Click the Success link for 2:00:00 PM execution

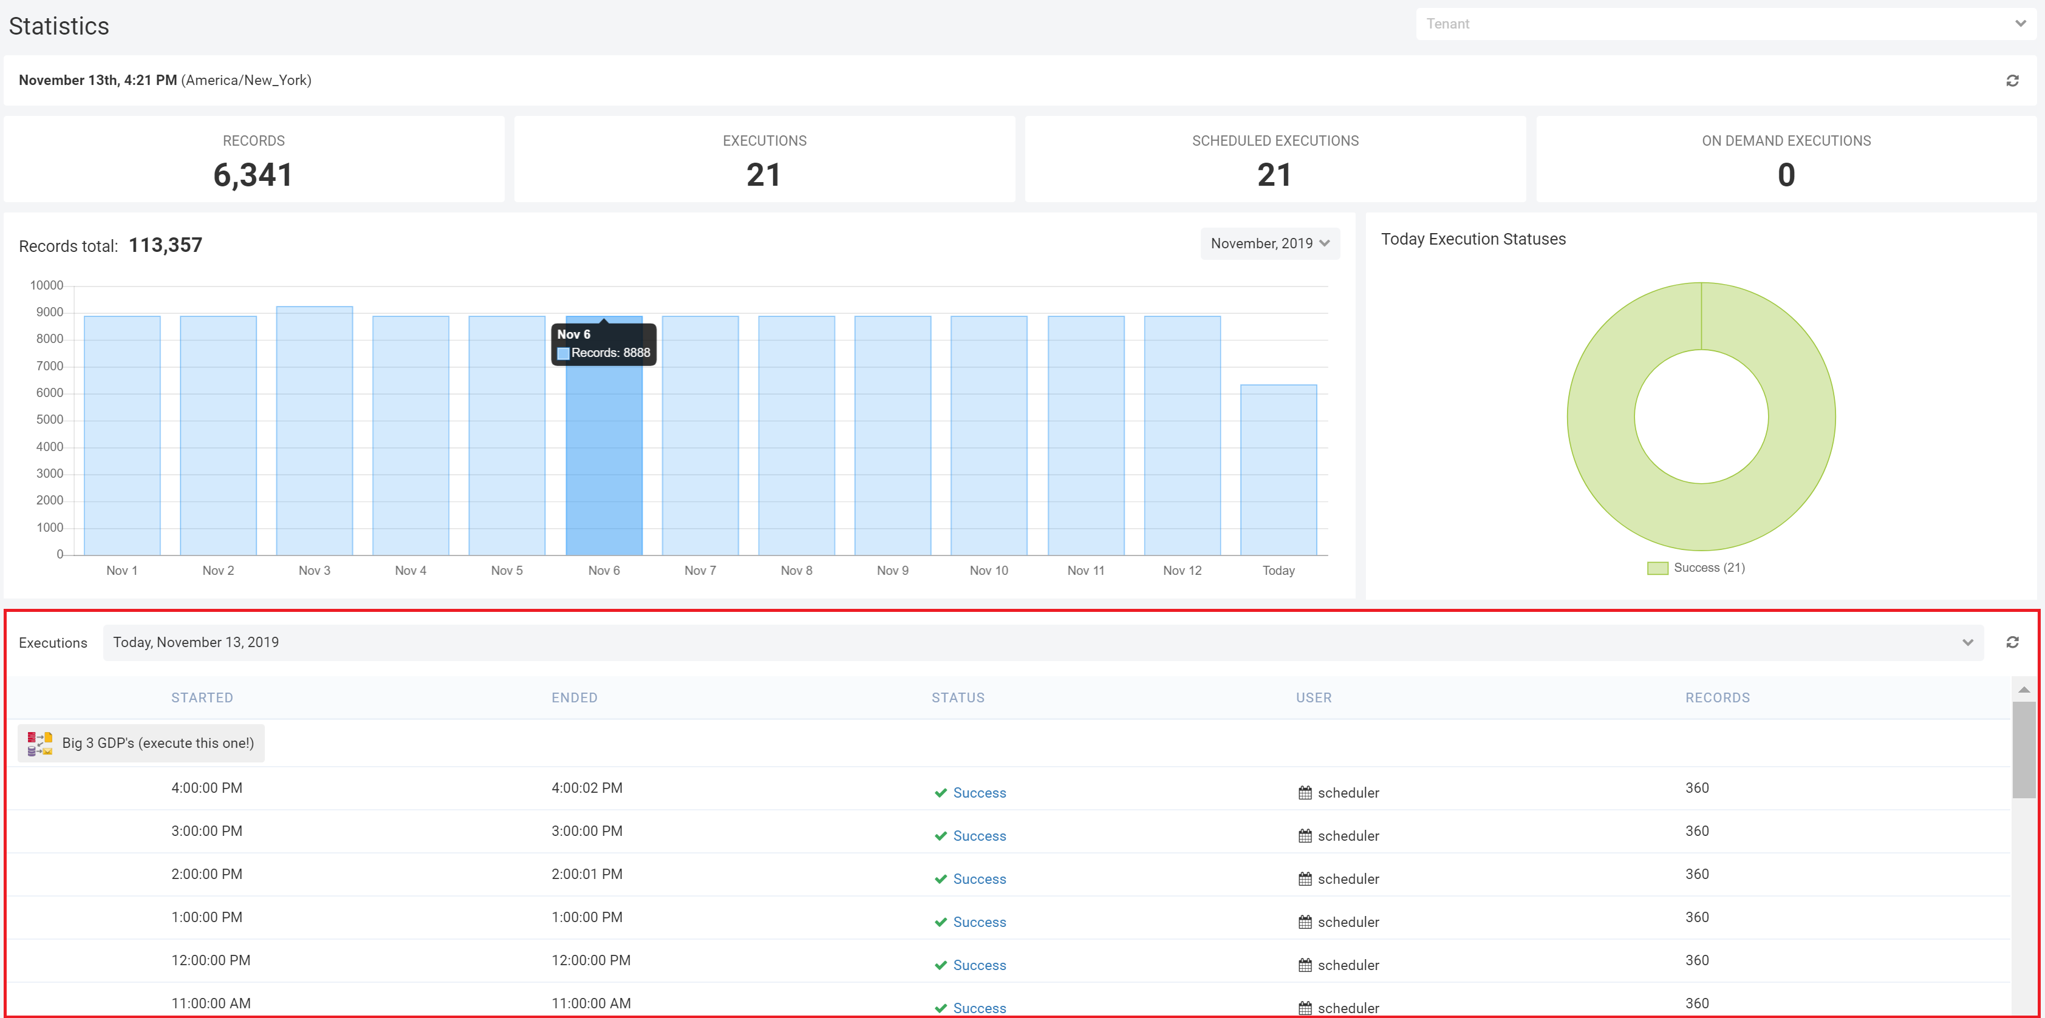click(x=979, y=879)
